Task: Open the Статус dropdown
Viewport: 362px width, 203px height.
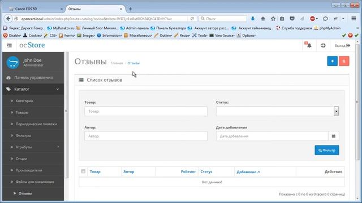Action: [278, 112]
